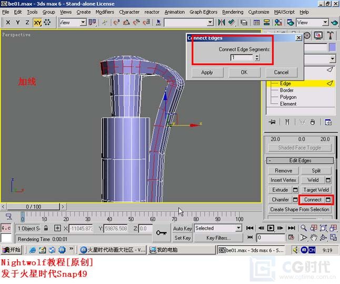Click the Connect Edge Segments value field
Screen dimensions: 340x284
click(x=242, y=57)
